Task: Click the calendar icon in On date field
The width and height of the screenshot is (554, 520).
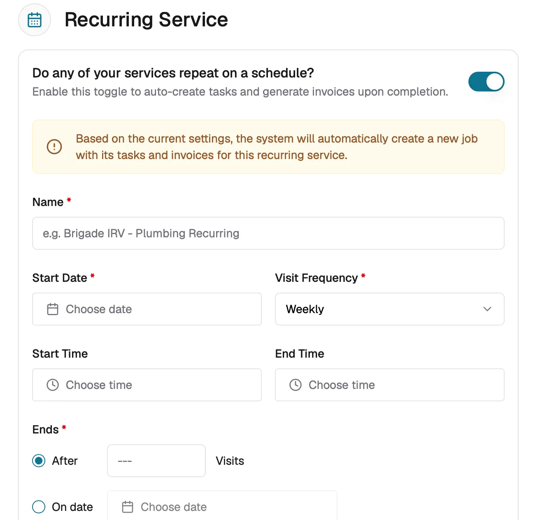Action: pyautogui.click(x=128, y=507)
